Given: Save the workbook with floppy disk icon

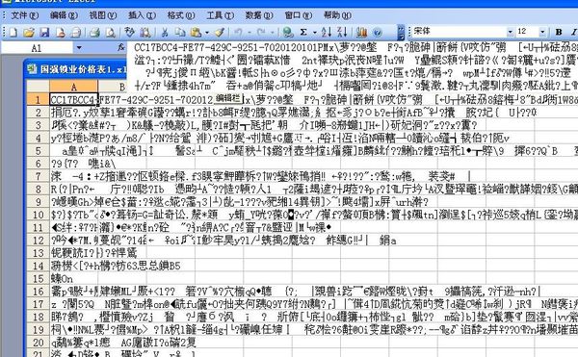Looking at the screenshot, I should 44,33.
